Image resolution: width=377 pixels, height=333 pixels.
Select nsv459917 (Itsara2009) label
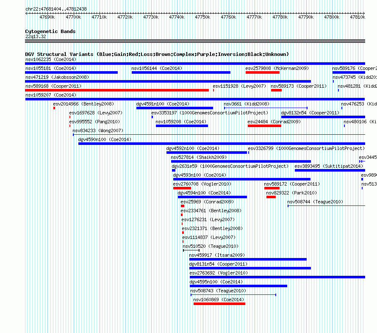coord(217,255)
